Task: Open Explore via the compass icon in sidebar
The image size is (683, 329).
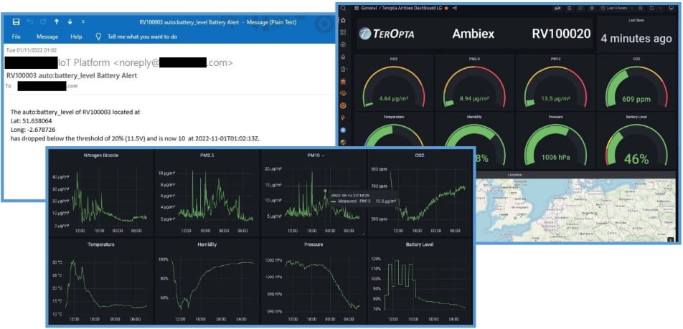Action: (343, 44)
